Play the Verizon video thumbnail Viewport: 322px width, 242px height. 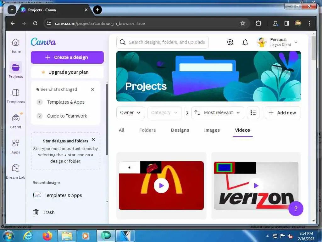coord(256,186)
